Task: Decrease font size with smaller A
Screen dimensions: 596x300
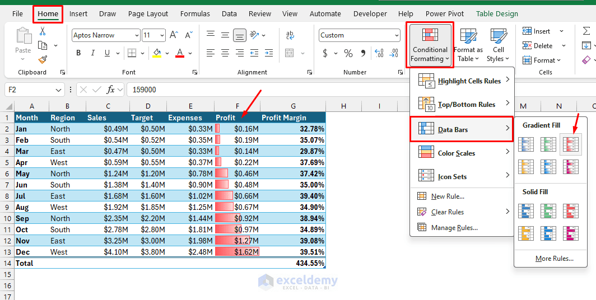Action: click(189, 35)
